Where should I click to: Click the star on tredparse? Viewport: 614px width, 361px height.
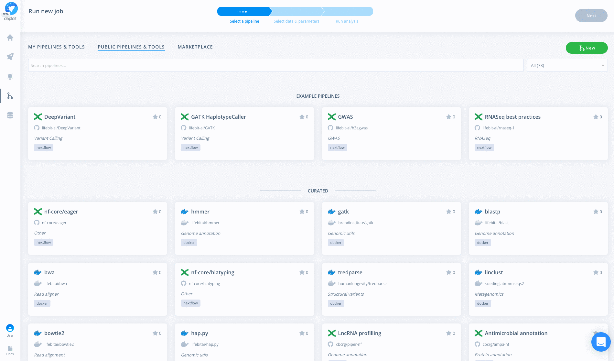tap(448, 272)
